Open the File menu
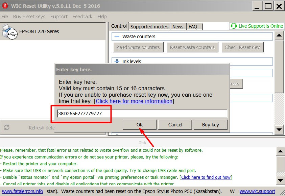Screen dimensions: 285x196 coord(5,17)
